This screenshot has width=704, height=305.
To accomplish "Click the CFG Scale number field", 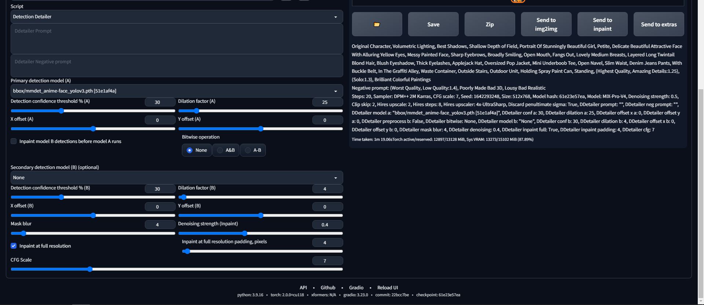I will (x=327, y=261).
